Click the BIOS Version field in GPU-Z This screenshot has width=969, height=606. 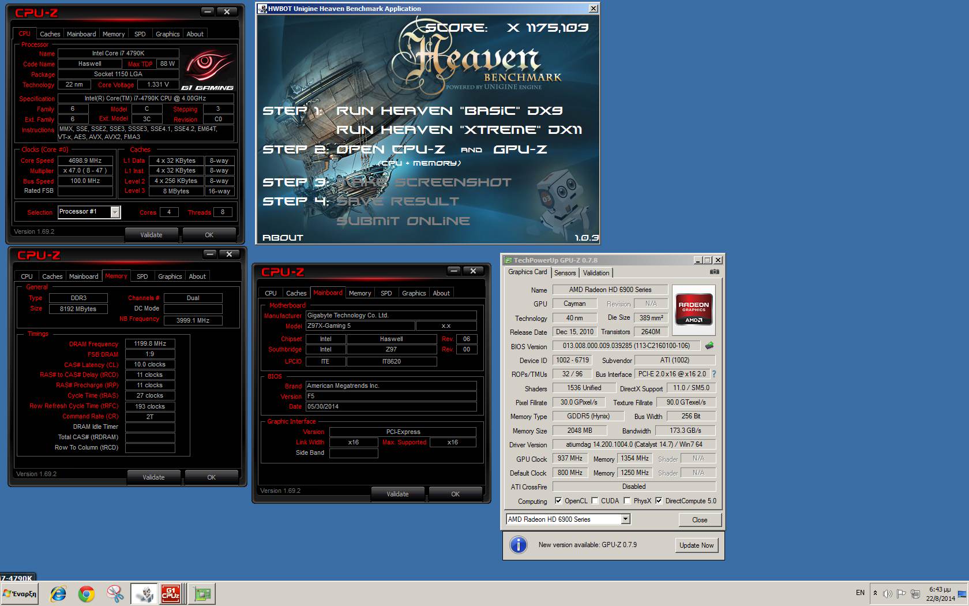tap(626, 346)
